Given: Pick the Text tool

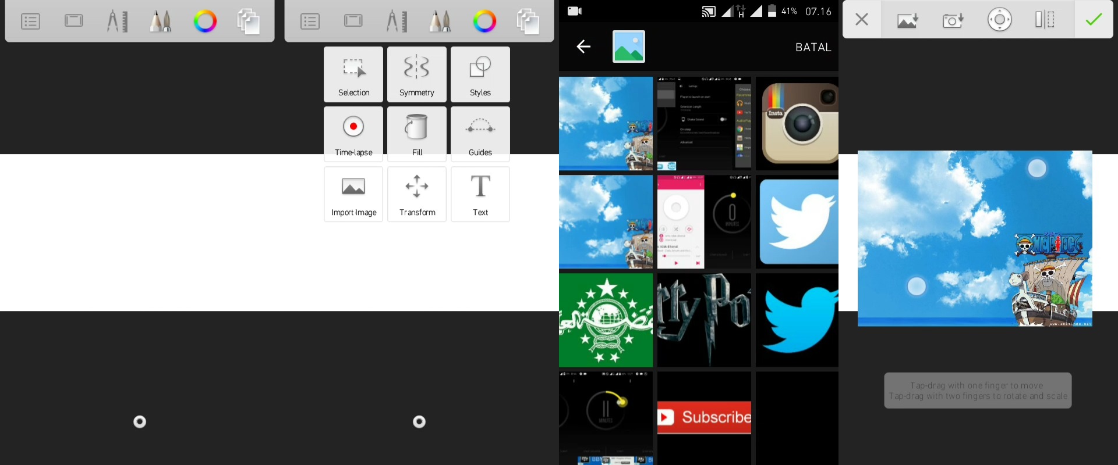Looking at the screenshot, I should pos(480,194).
